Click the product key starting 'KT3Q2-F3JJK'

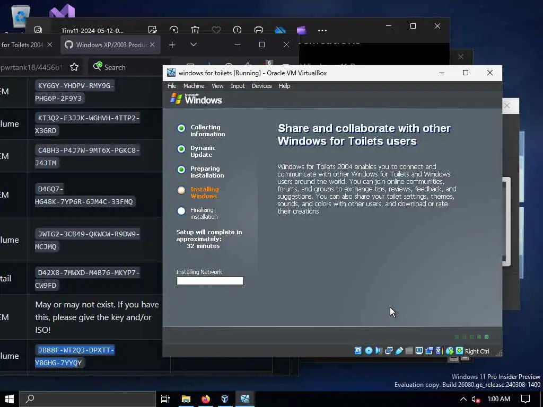coord(87,124)
